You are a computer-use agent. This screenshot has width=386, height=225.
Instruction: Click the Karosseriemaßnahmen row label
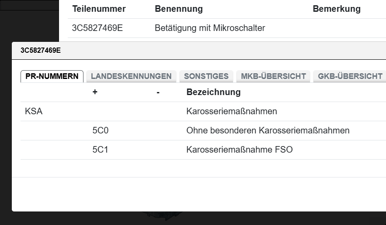click(232, 111)
